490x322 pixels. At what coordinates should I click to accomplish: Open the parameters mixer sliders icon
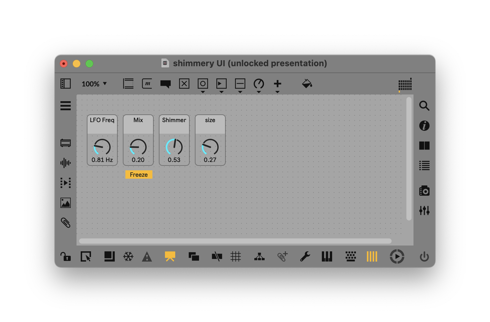coord(424,210)
